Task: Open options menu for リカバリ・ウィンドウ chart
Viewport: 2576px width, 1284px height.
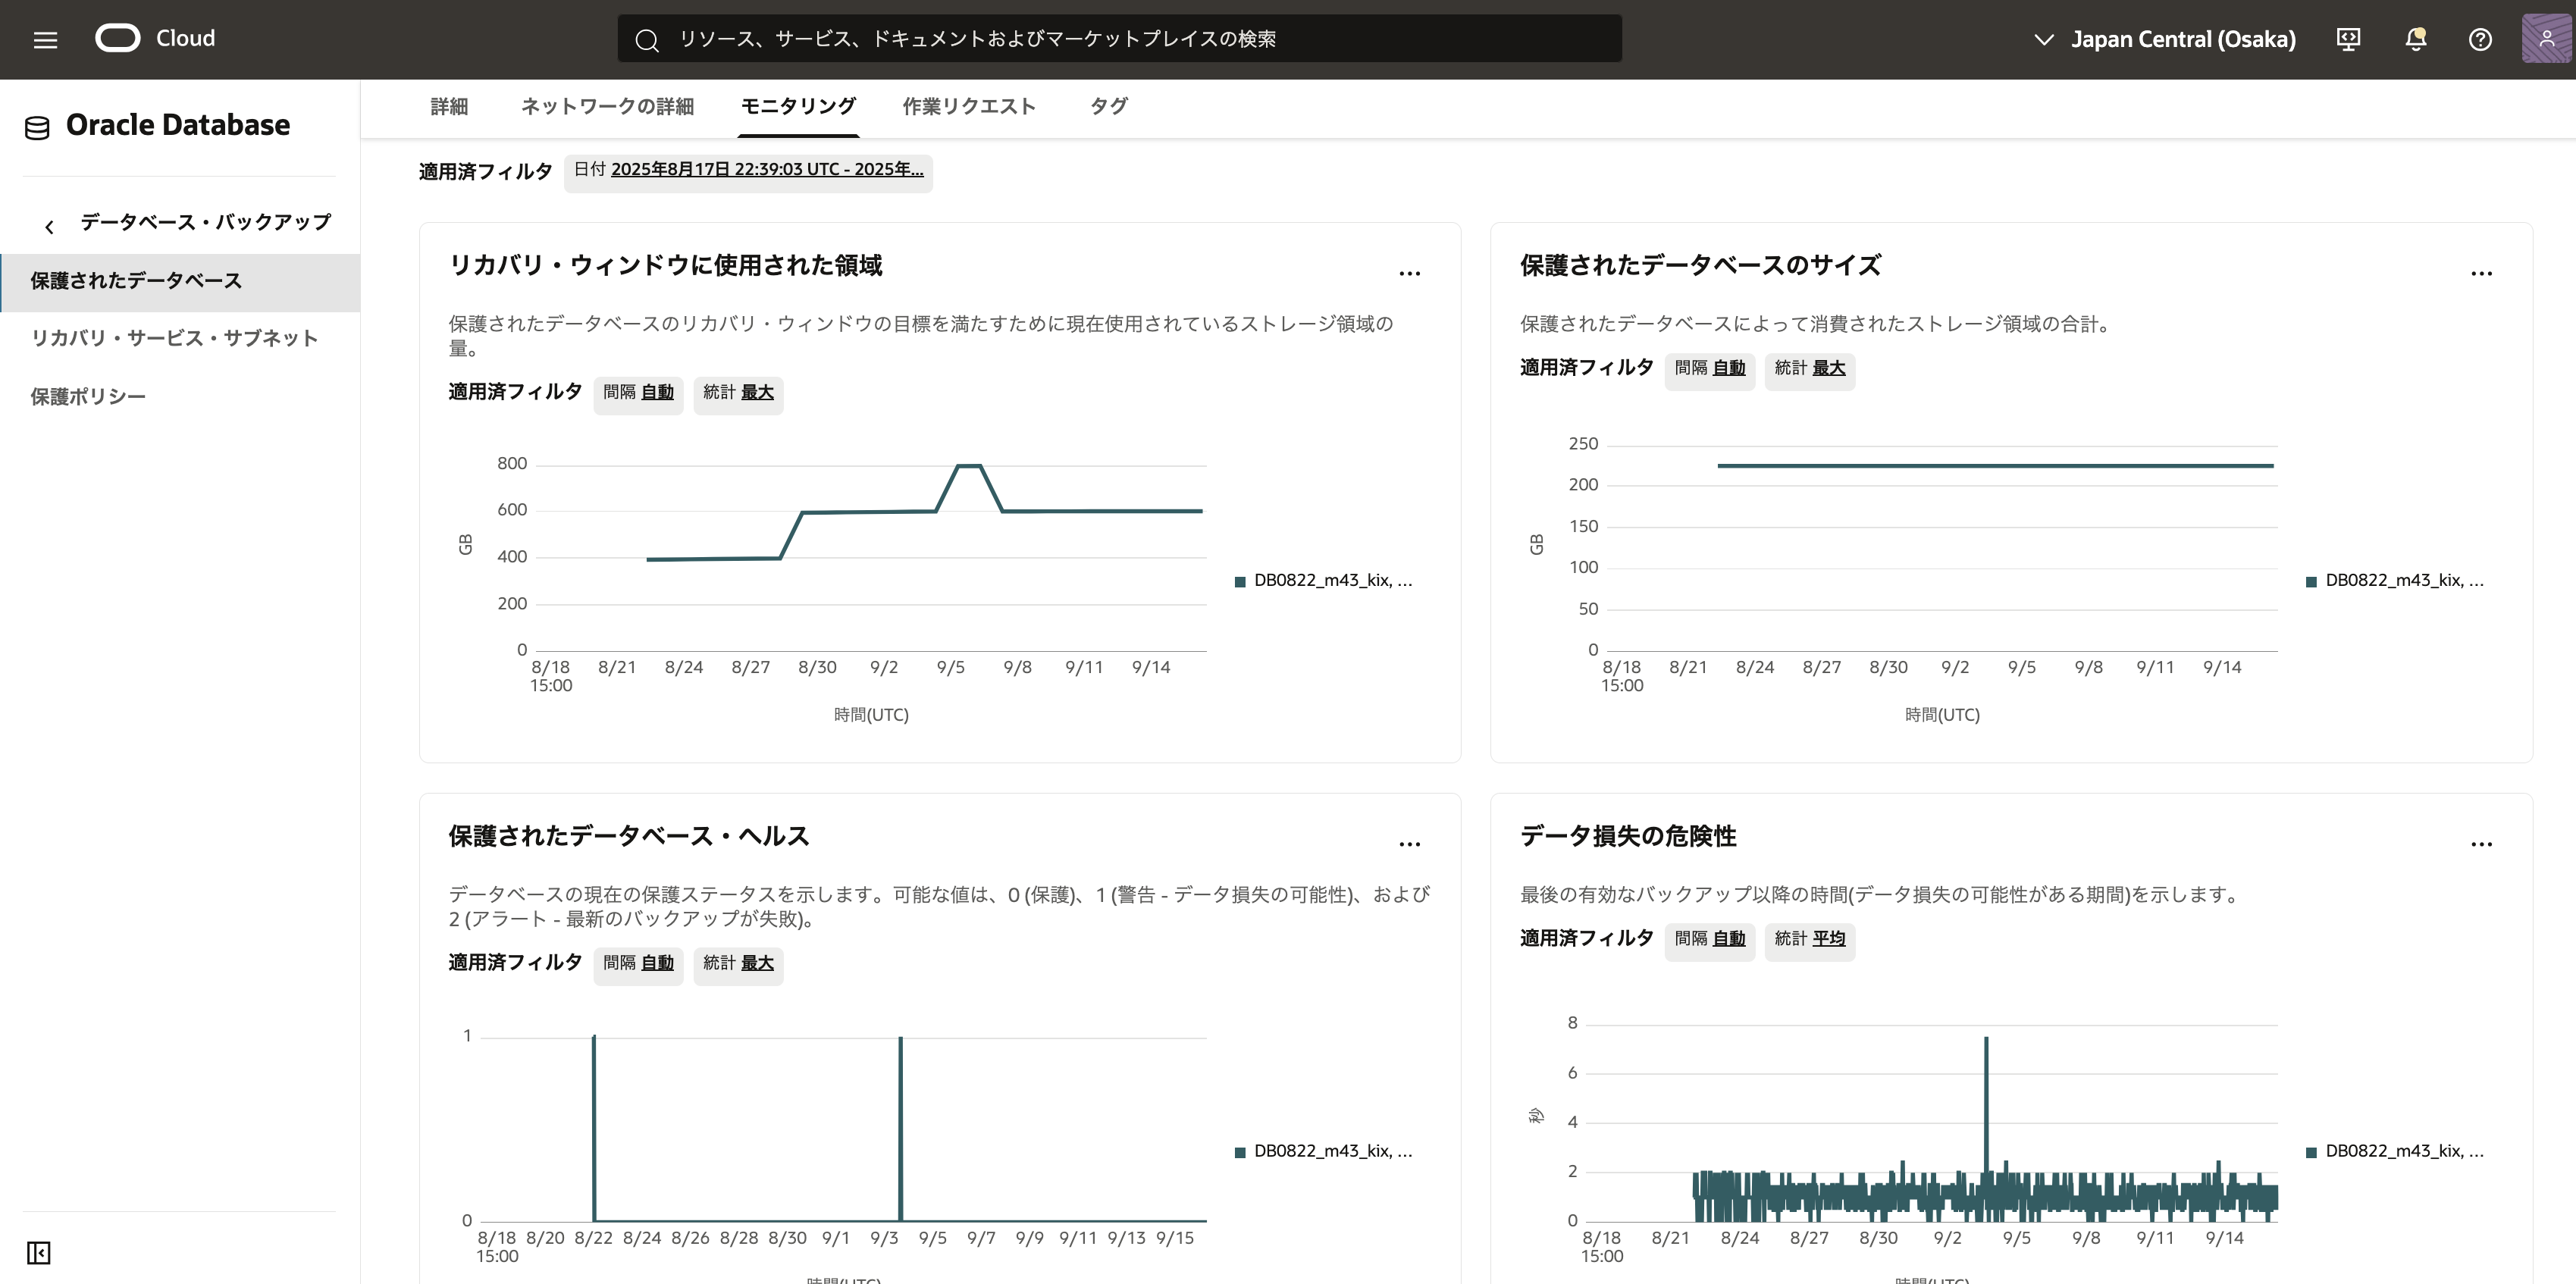Action: click(1409, 273)
